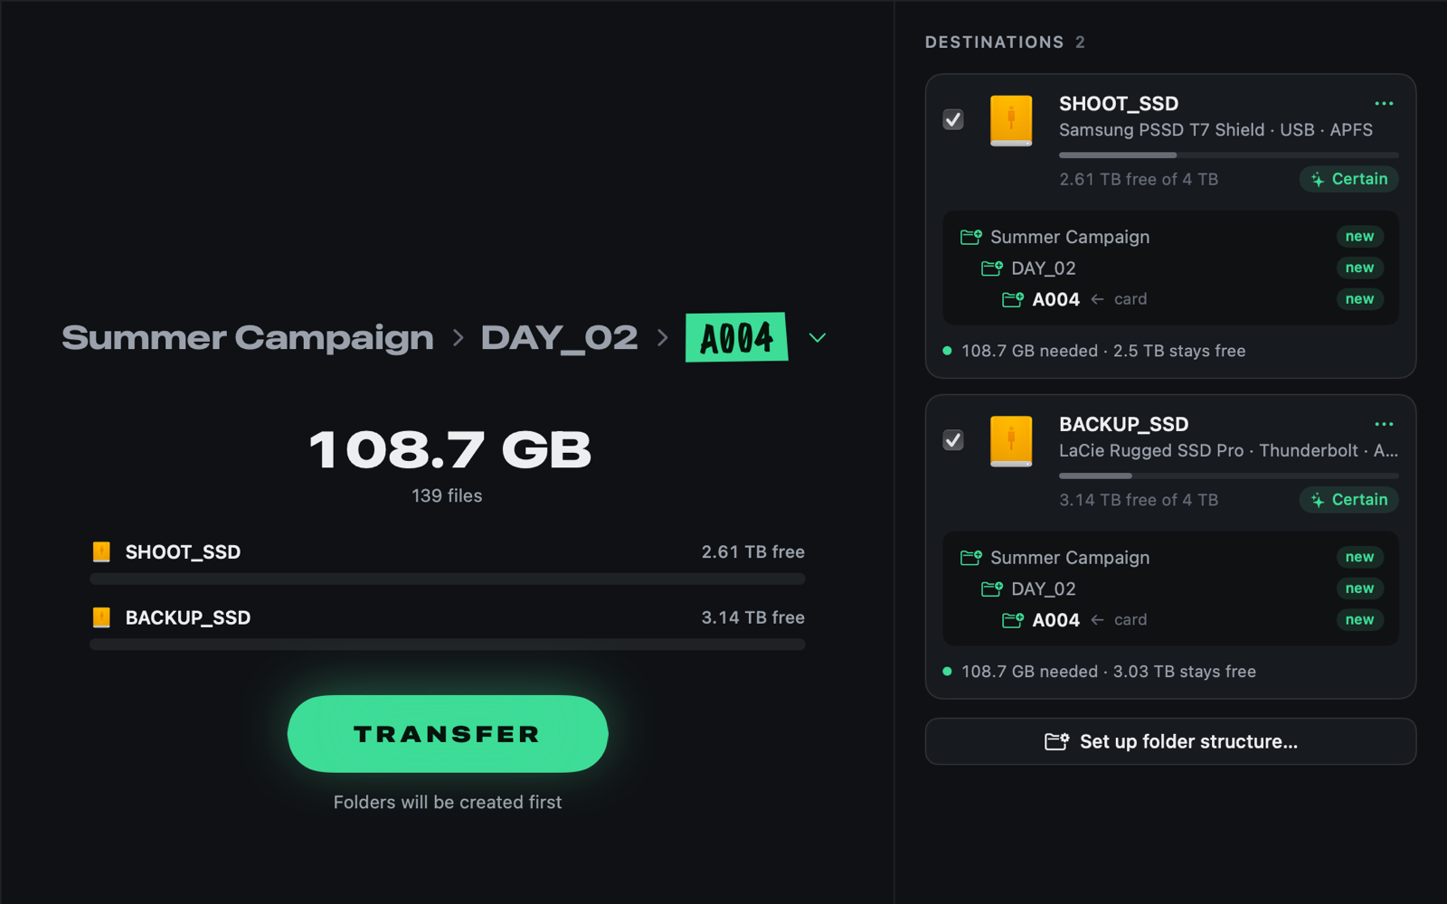
Task: Uncheck the SHOOT_SSD destination checkbox
Action: [953, 119]
